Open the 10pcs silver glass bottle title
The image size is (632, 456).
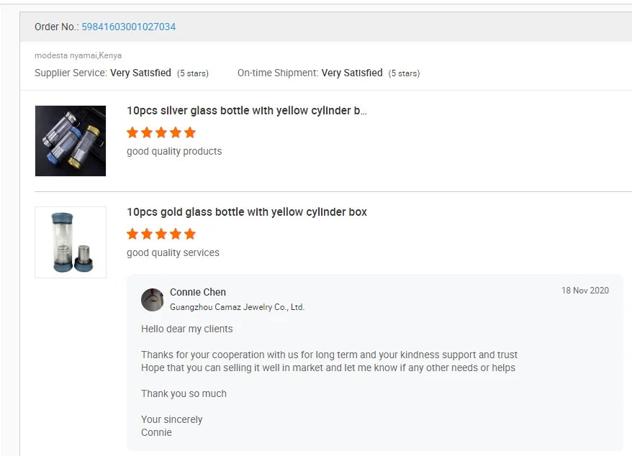point(246,111)
